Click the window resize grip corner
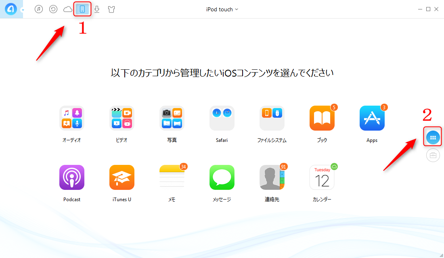Image resolution: width=444 pixels, height=258 pixels. 442,256
